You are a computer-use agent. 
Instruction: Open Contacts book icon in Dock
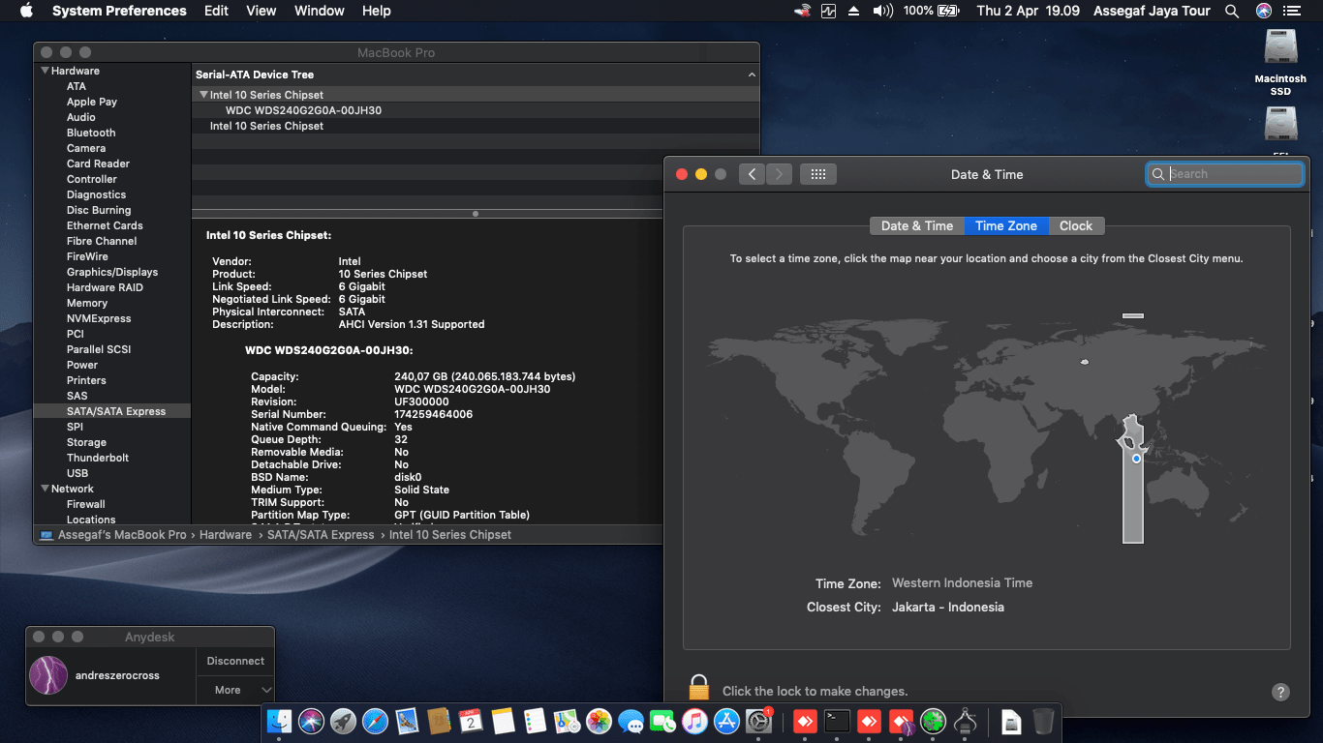pyautogui.click(x=439, y=721)
